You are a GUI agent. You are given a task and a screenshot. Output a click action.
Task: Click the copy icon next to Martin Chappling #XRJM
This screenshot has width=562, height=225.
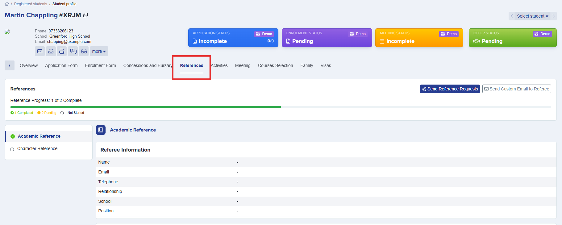(x=85, y=15)
